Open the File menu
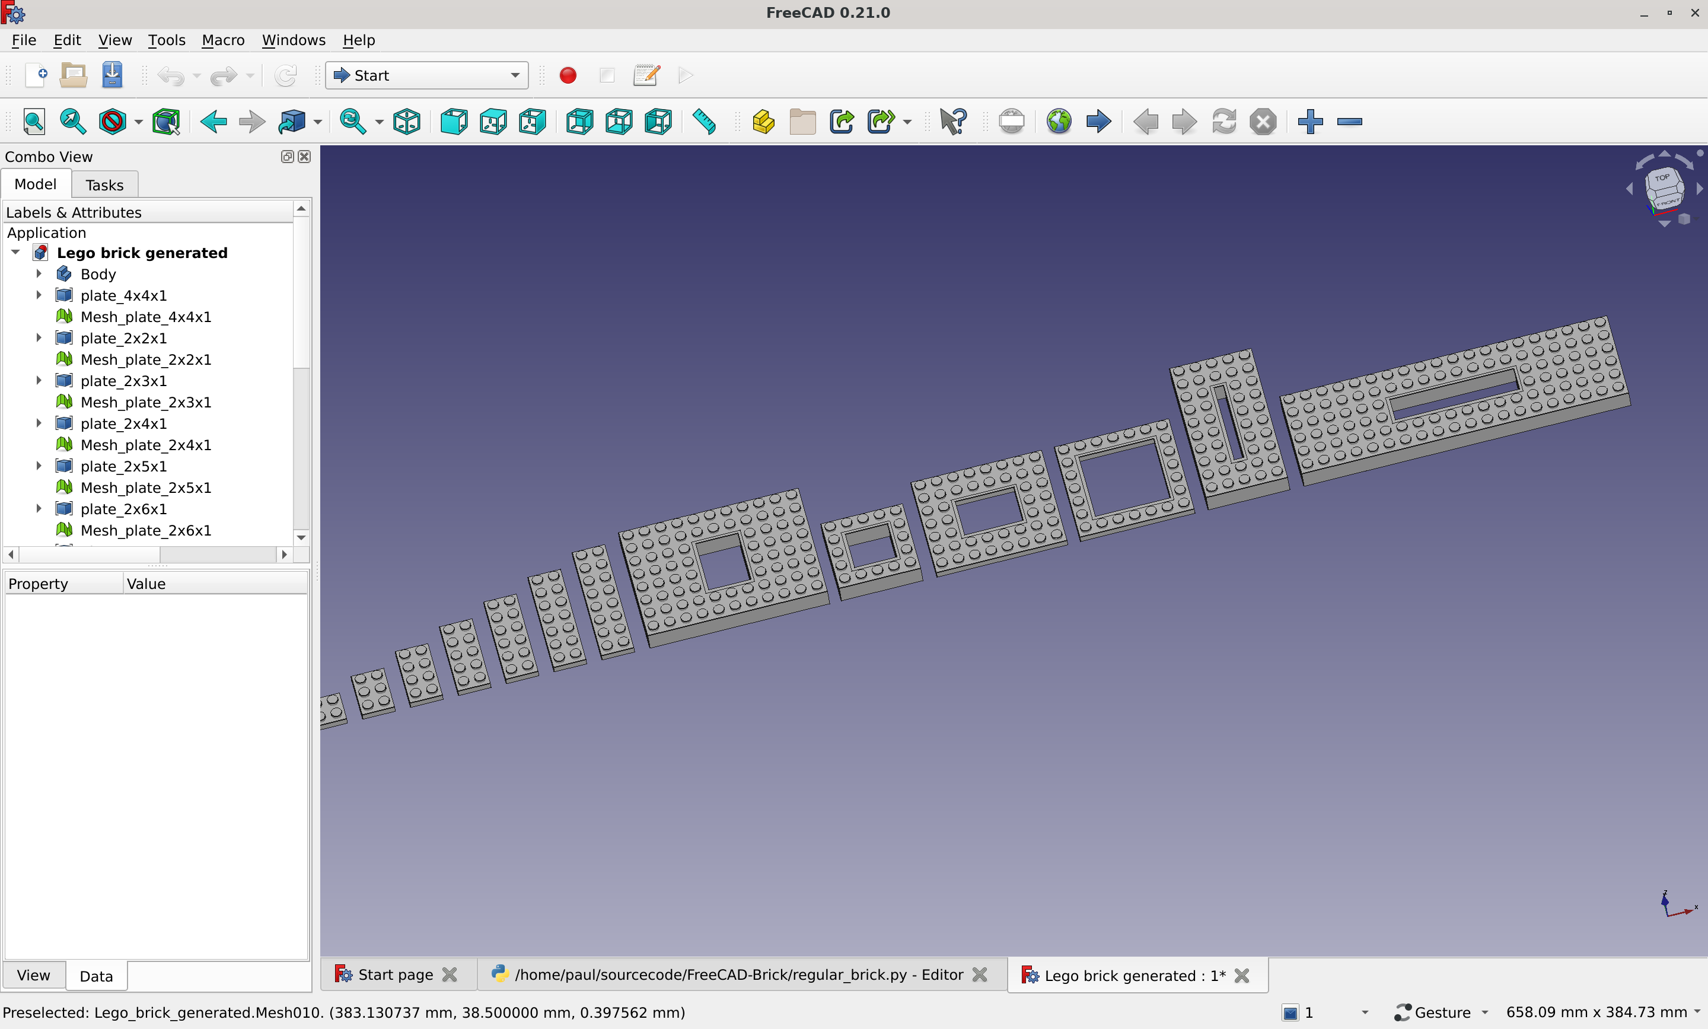This screenshot has height=1029, width=1708. click(24, 40)
